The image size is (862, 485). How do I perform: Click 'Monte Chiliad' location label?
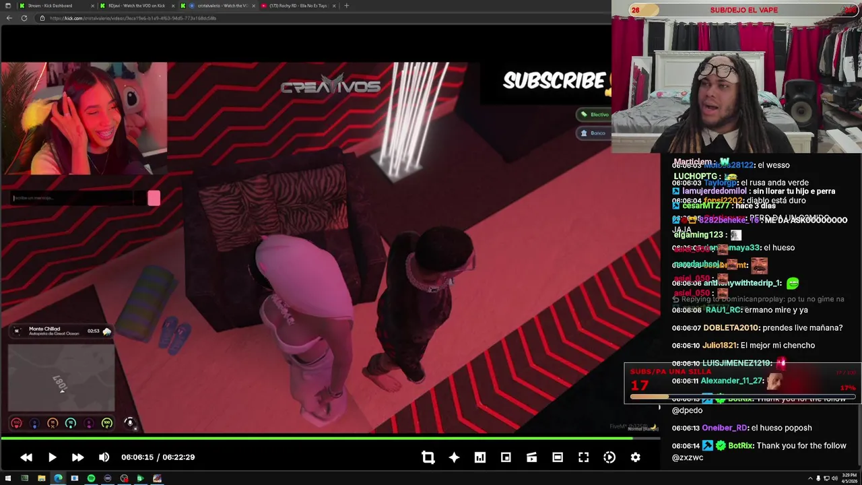[x=44, y=329]
